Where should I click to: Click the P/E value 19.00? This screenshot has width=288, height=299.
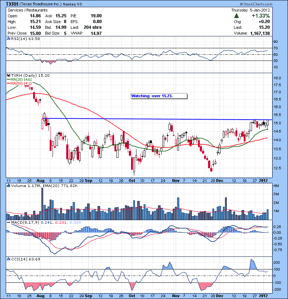point(96,16)
